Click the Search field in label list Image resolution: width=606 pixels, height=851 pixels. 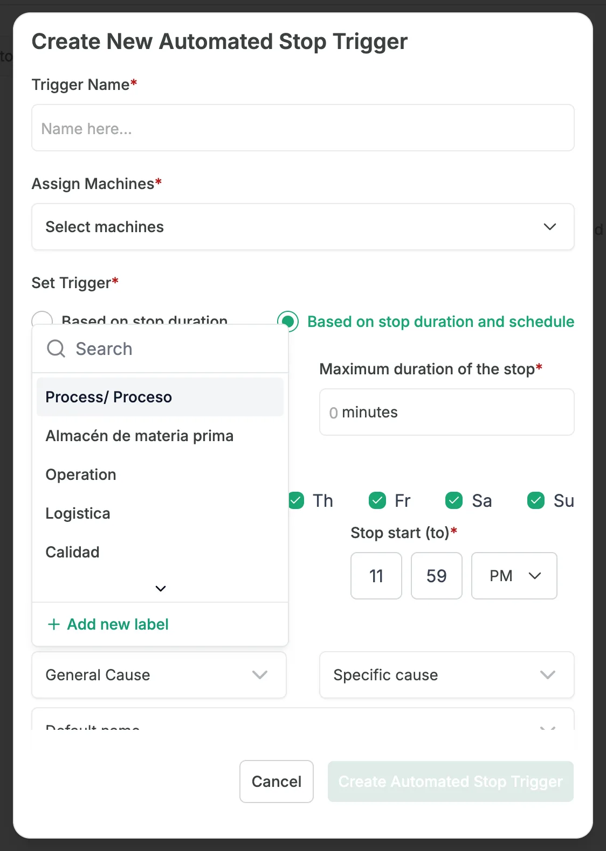click(x=160, y=349)
